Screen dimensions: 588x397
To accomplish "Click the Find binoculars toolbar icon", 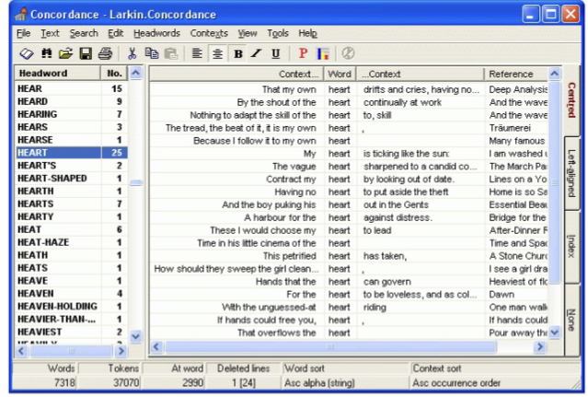I will [47, 53].
